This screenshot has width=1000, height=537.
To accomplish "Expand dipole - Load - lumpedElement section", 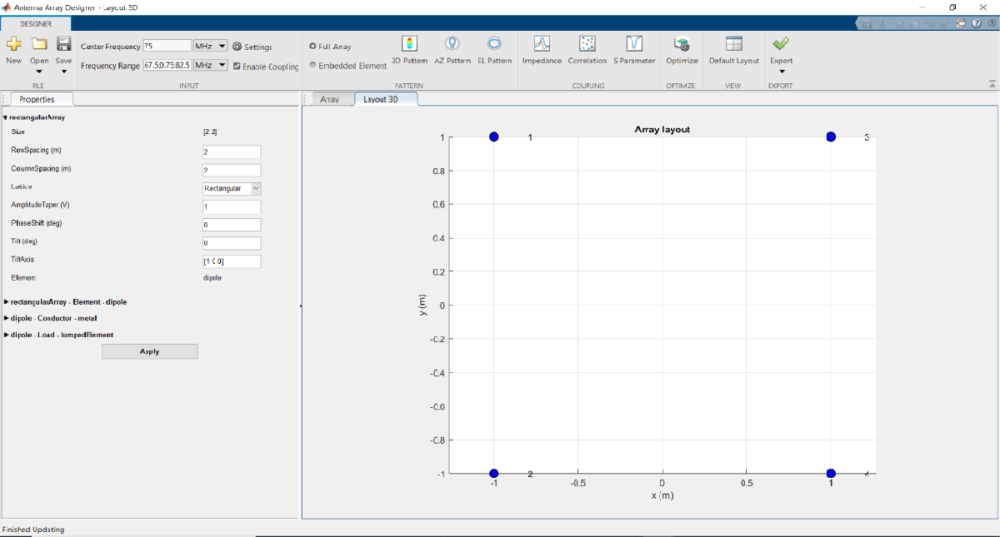I will 6,335.
